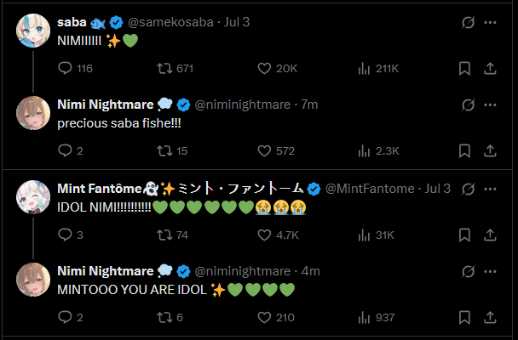This screenshot has height=340, width=518.
Task: Like the 'precious saba fishe!!!' reply
Action: coord(265,150)
